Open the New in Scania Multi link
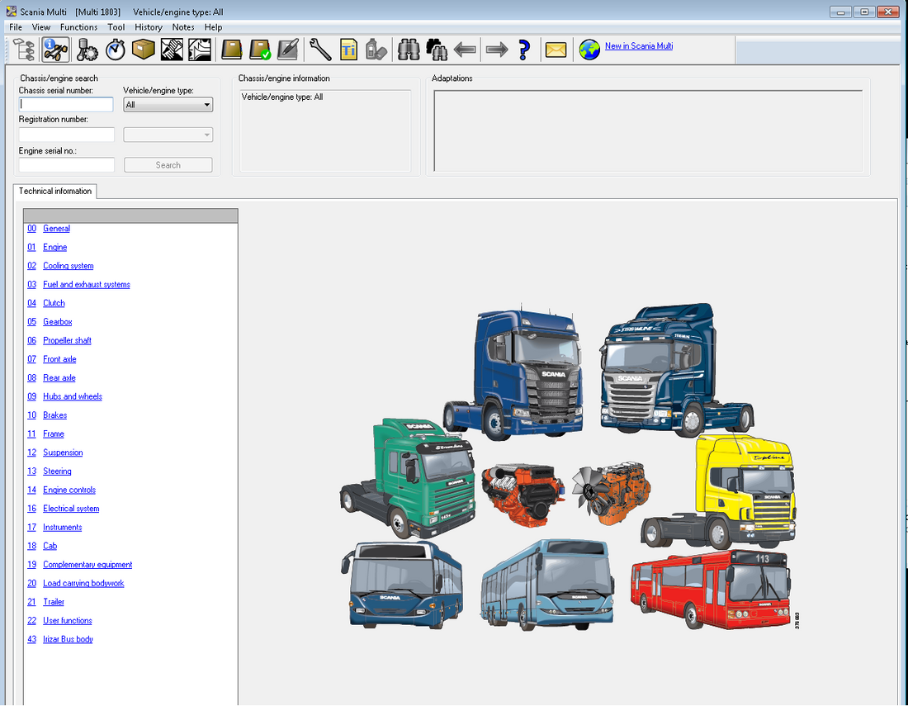This screenshot has width=908, height=706. click(638, 46)
